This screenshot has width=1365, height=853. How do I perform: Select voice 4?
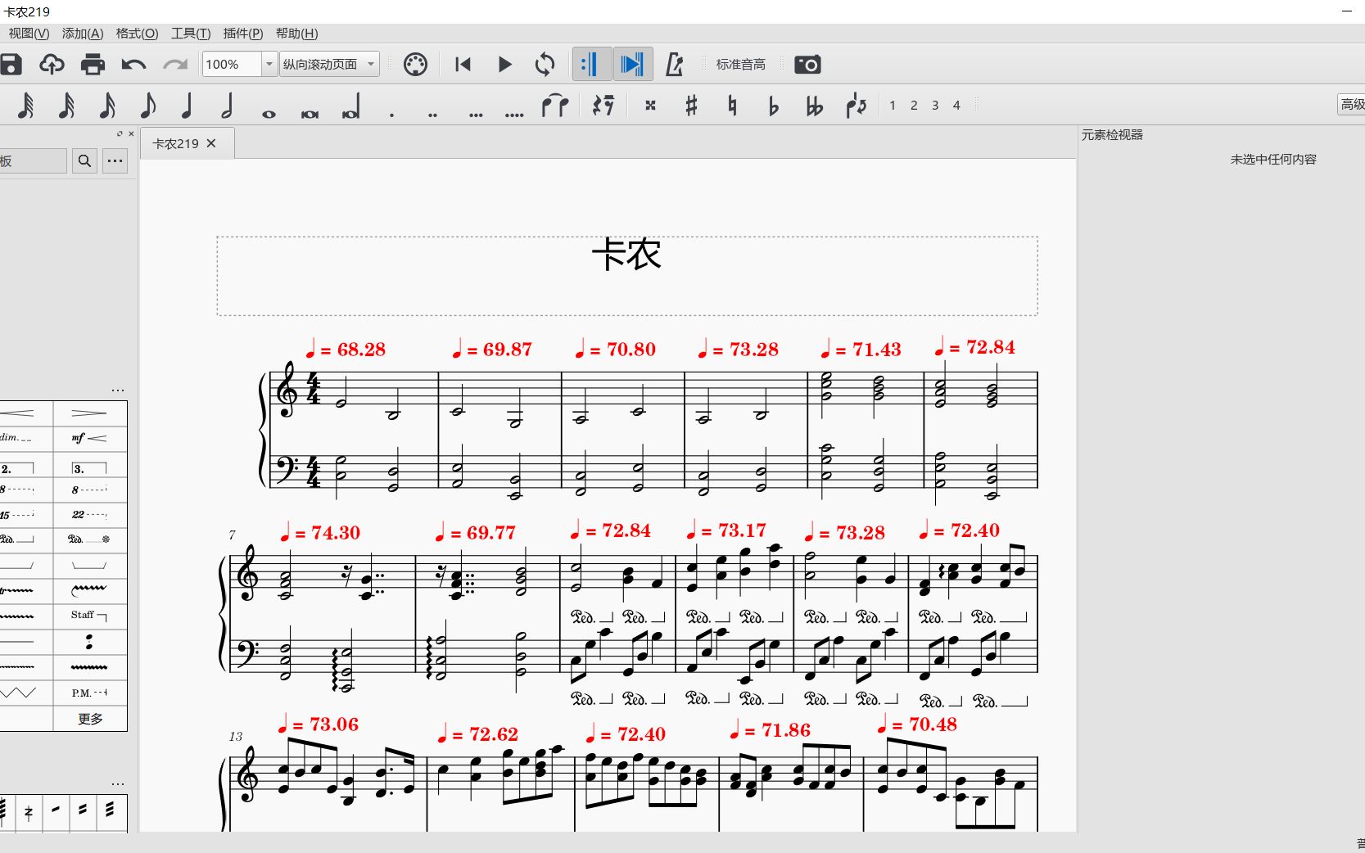956,106
